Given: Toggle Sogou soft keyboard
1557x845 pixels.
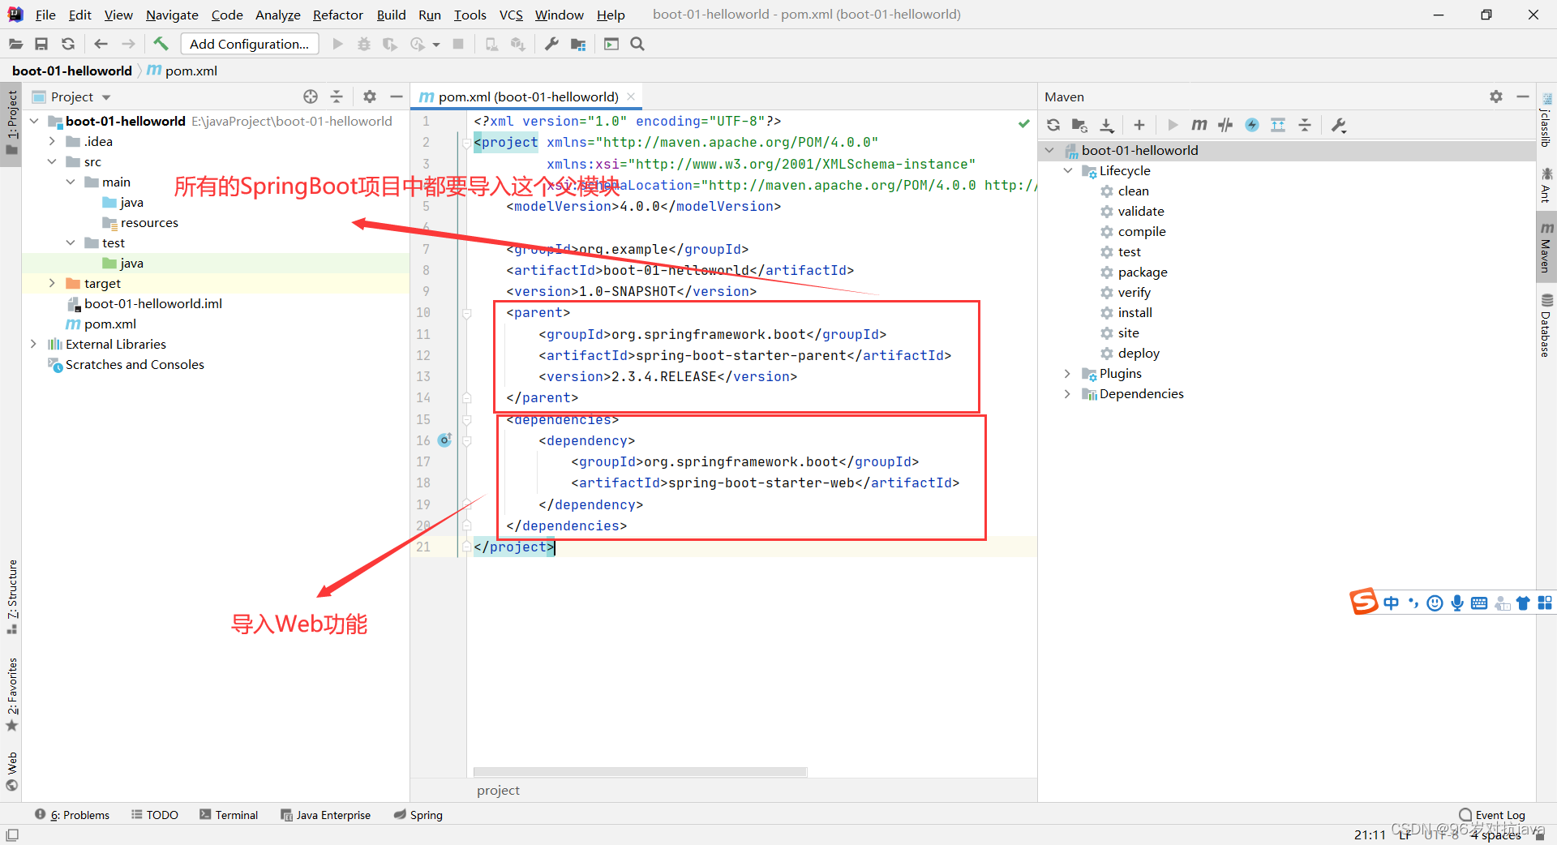Looking at the screenshot, I should tap(1479, 603).
